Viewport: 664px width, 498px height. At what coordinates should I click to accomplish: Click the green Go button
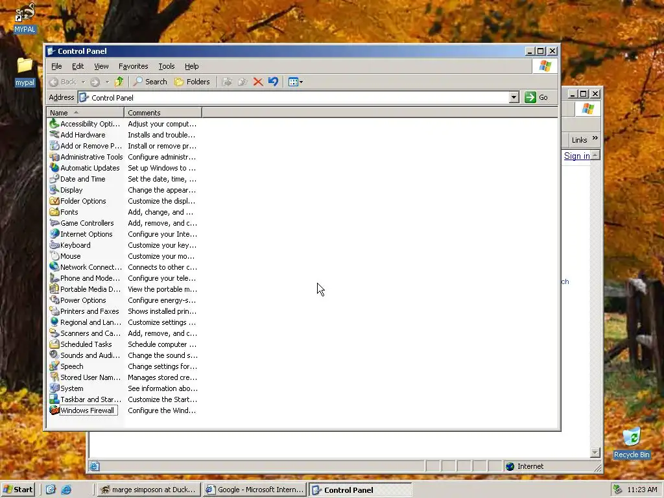[x=536, y=97]
